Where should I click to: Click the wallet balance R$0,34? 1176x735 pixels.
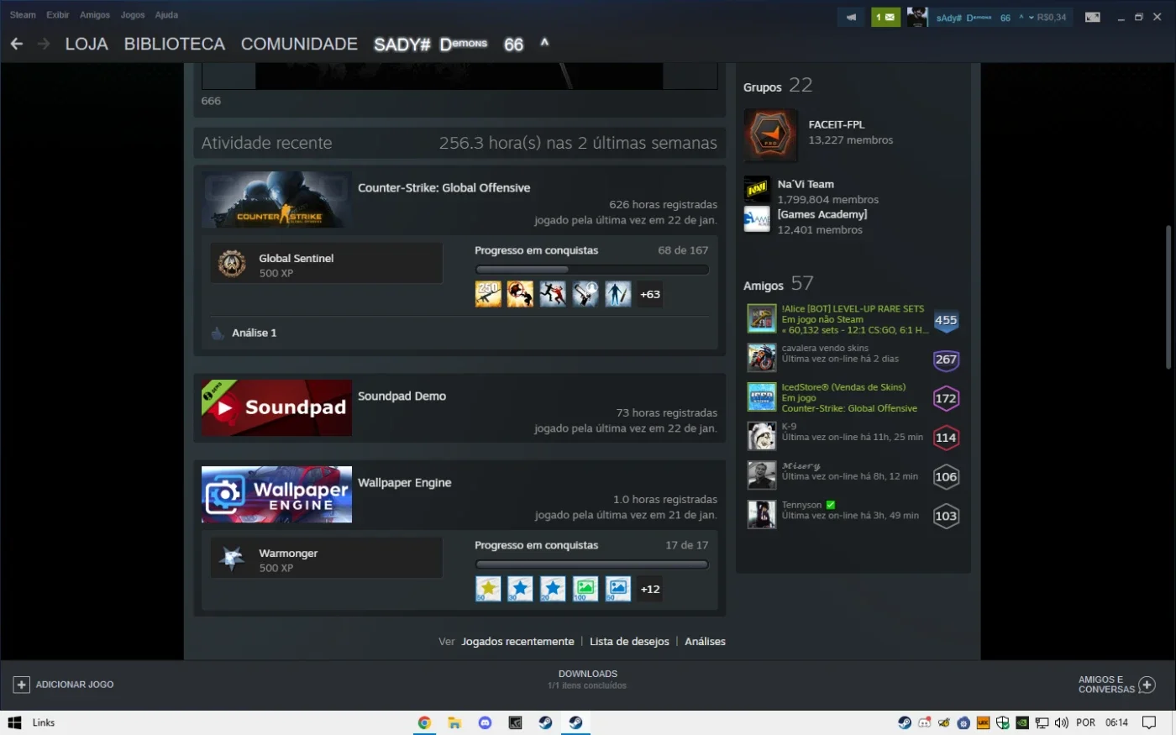(1052, 17)
